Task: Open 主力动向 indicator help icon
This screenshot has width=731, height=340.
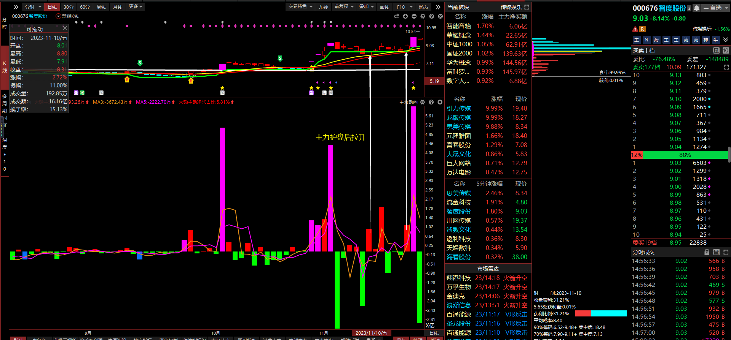Action: tap(431, 102)
